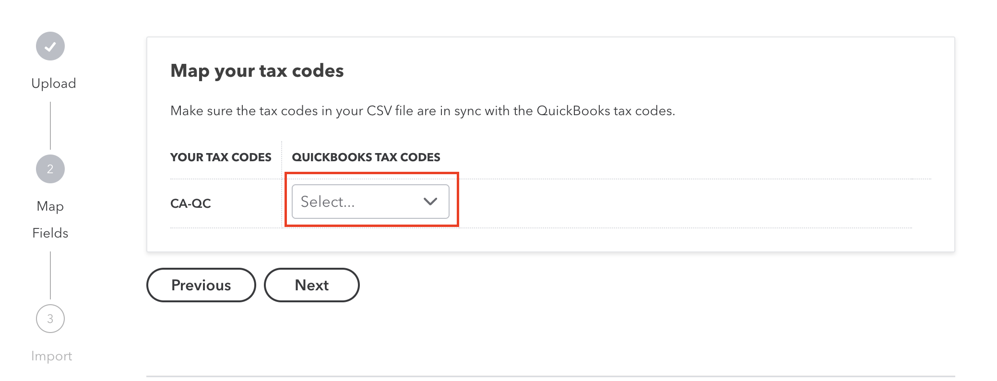Click the Upload step label
The image size is (997, 381).
pyautogui.click(x=53, y=83)
